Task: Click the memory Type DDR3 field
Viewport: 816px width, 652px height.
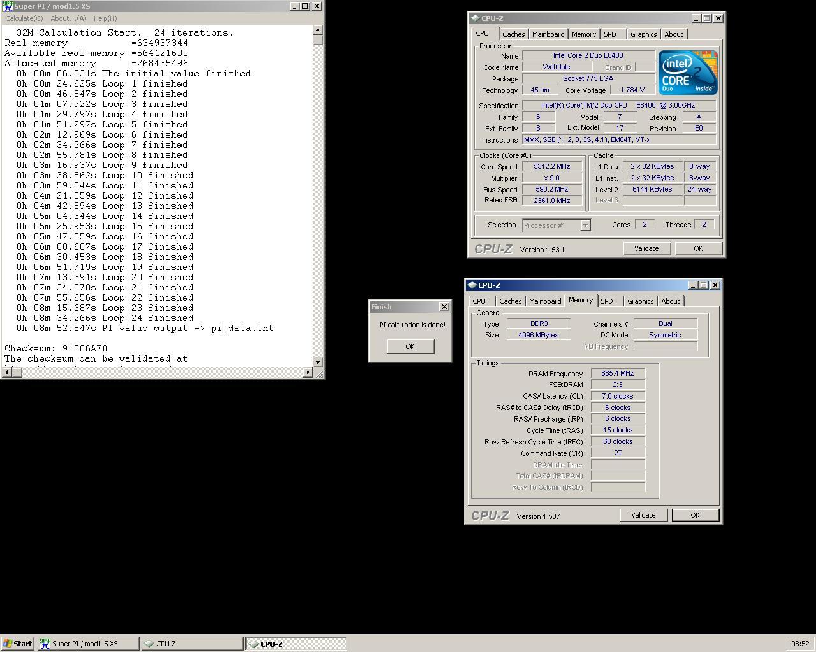Action: point(539,323)
